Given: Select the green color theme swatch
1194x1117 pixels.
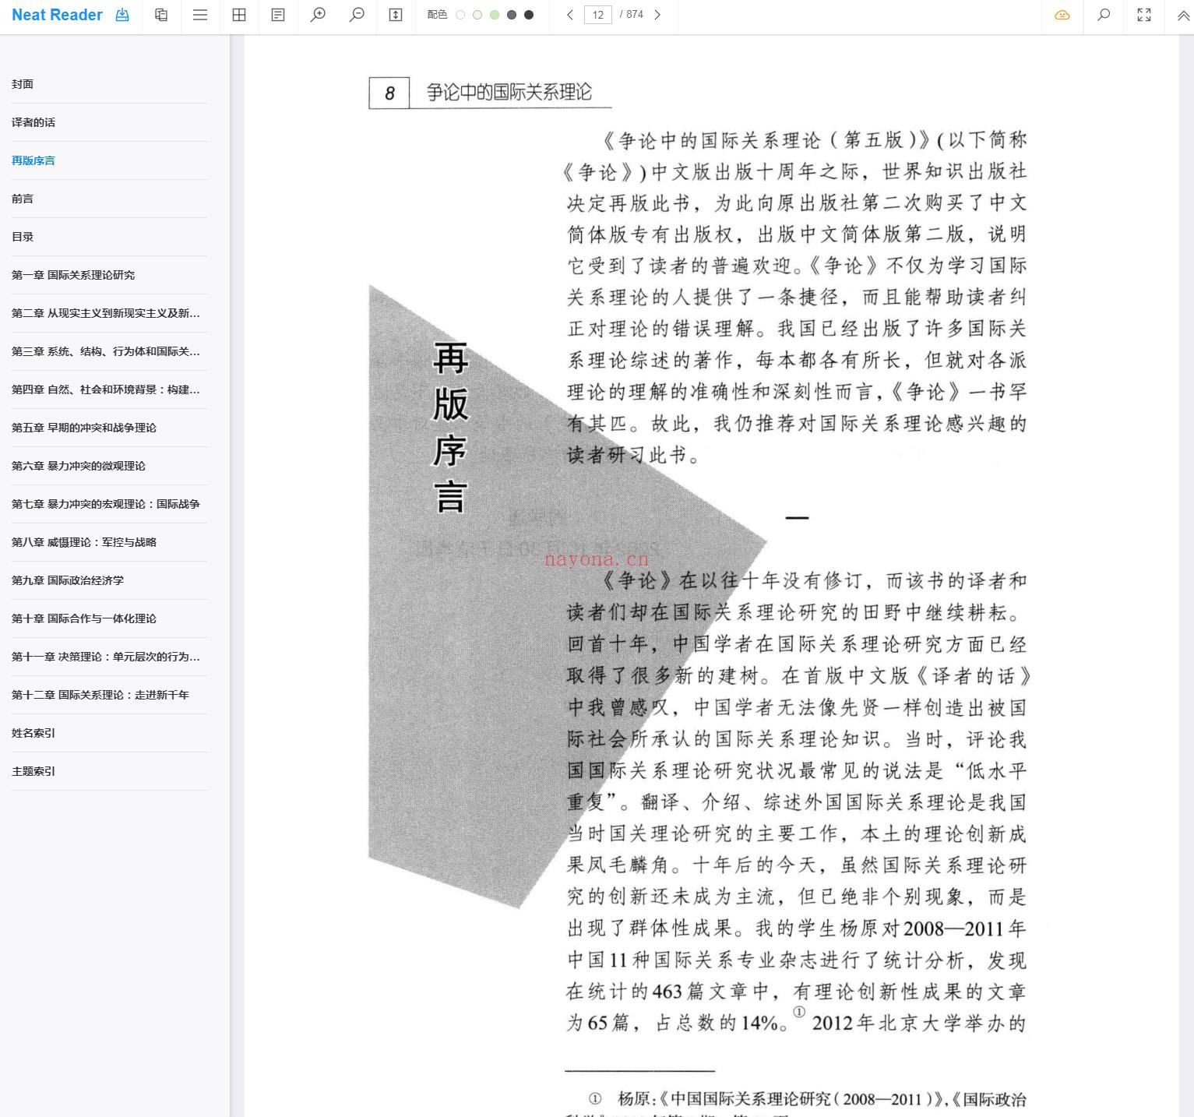Looking at the screenshot, I should coord(495,15).
